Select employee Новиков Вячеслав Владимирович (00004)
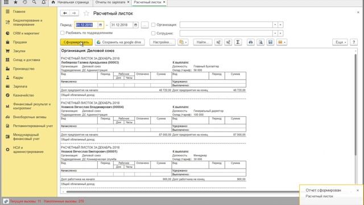This screenshot has height=205, width=364. (x=92, y=107)
